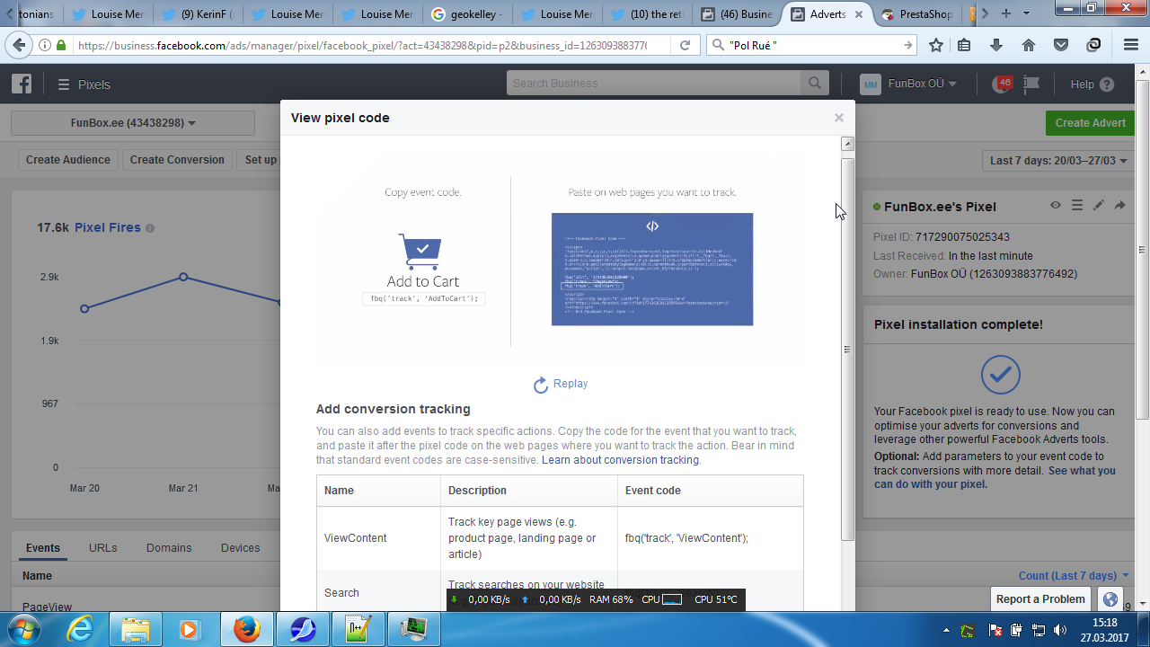Click the Firefox address bar URL
1150x647 pixels.
click(x=361, y=46)
